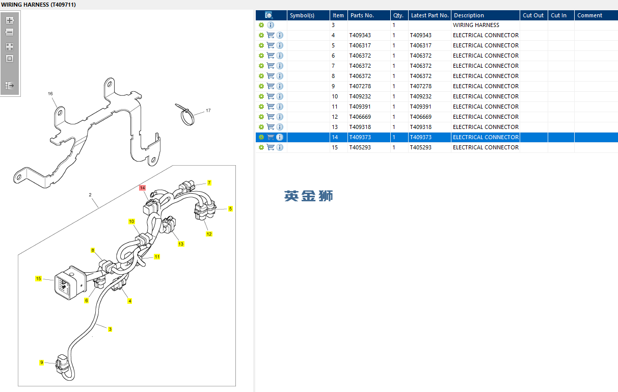Click the single square fit view icon
The height and width of the screenshot is (392, 618).
pos(10,59)
